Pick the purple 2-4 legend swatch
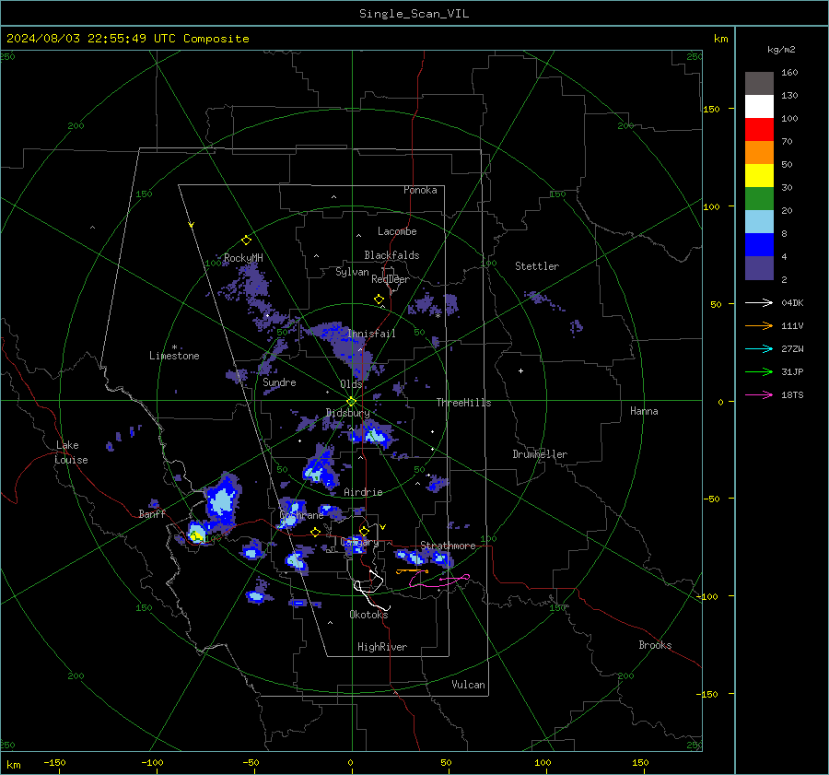 pos(759,268)
